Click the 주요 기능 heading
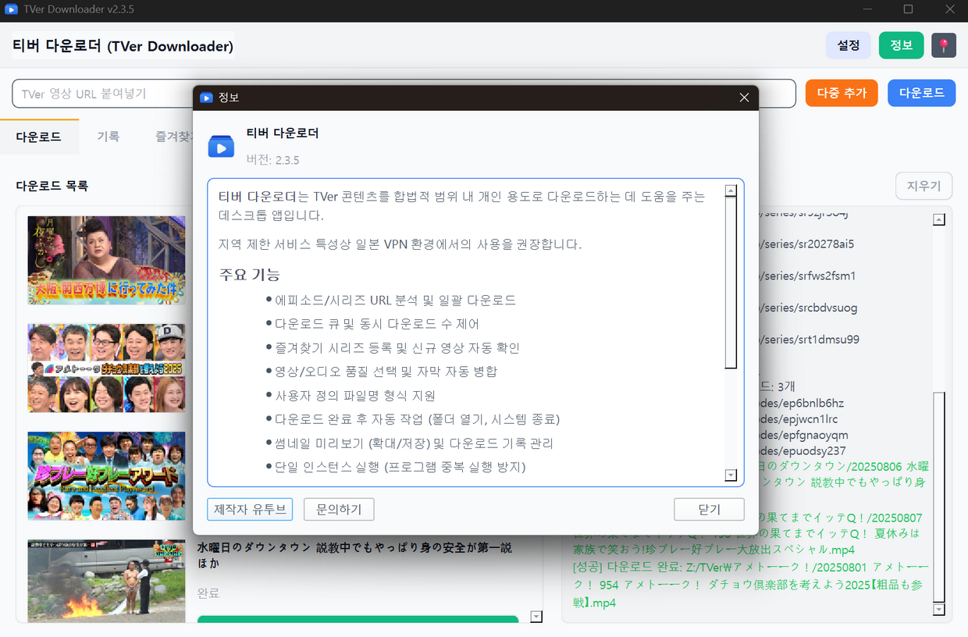968x637 pixels. pos(250,275)
